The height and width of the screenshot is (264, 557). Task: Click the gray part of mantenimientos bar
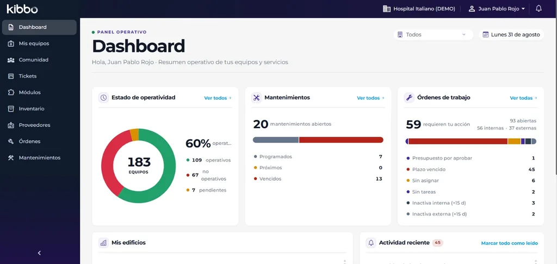pyautogui.click(x=276, y=140)
